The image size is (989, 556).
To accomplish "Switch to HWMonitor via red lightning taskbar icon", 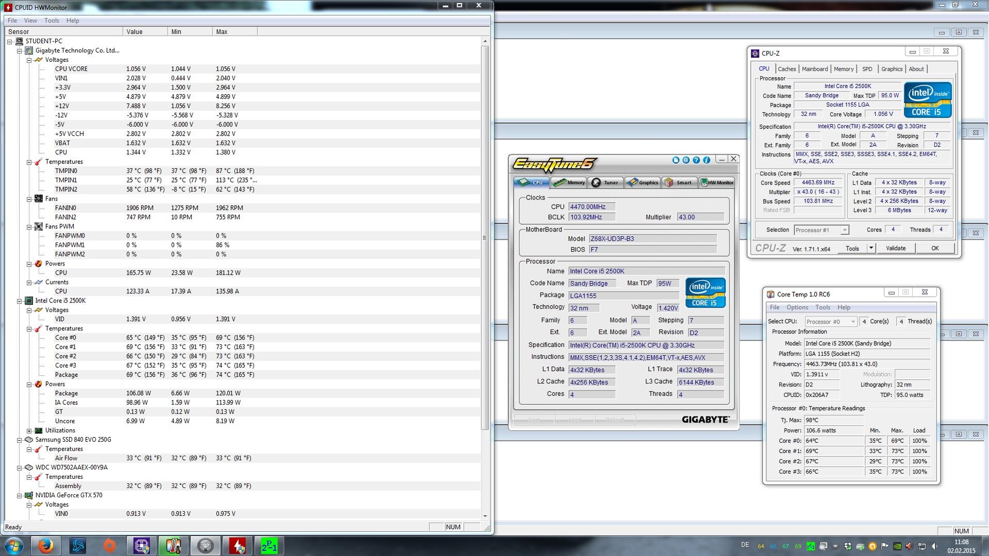I will coord(237,546).
